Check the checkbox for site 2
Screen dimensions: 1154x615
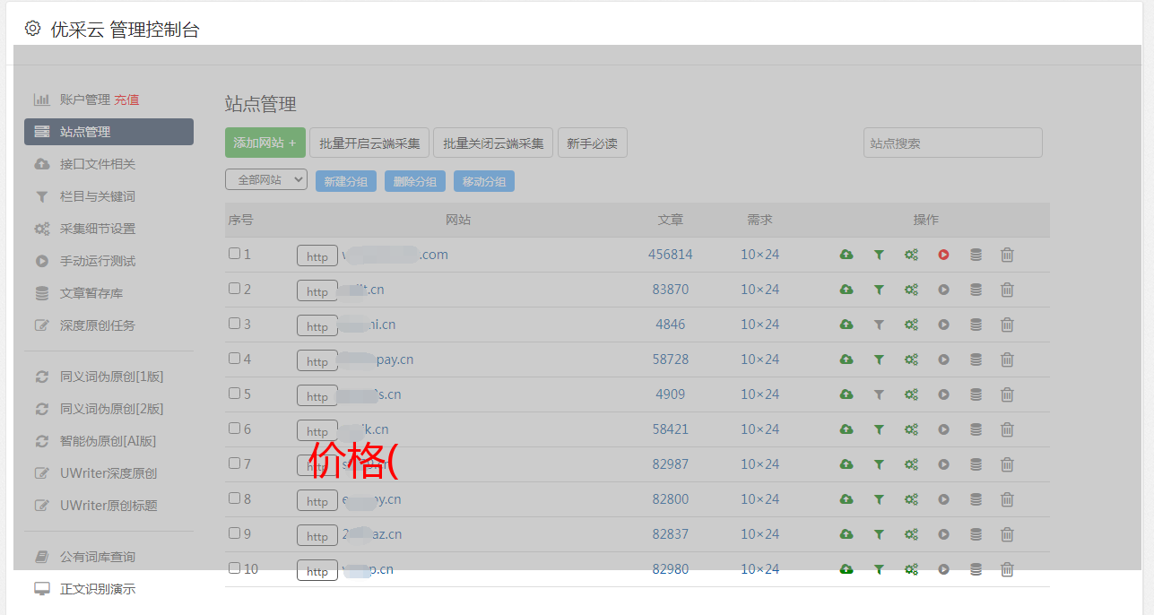pos(234,289)
